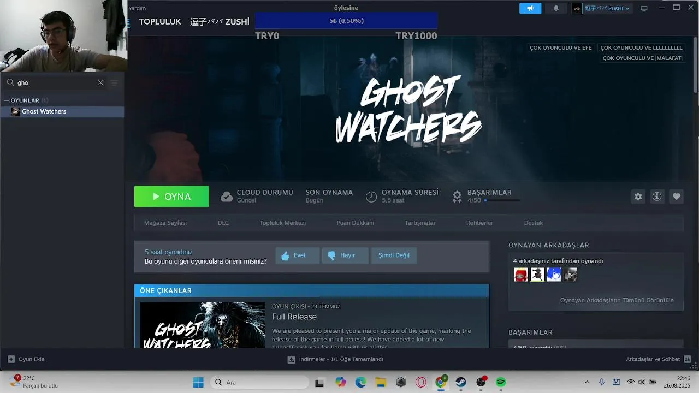Add Ghost Watchers to favorites heart

[676, 196]
